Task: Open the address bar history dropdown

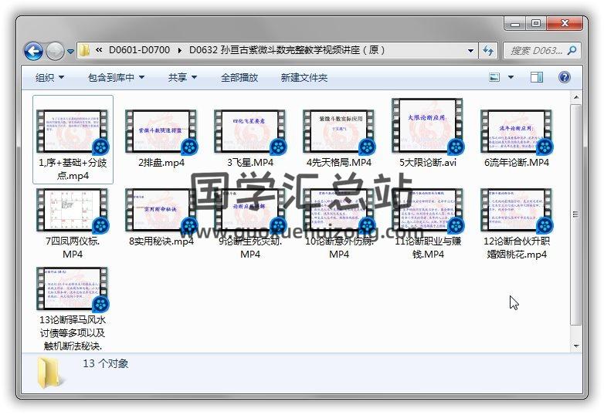Action: (x=470, y=50)
